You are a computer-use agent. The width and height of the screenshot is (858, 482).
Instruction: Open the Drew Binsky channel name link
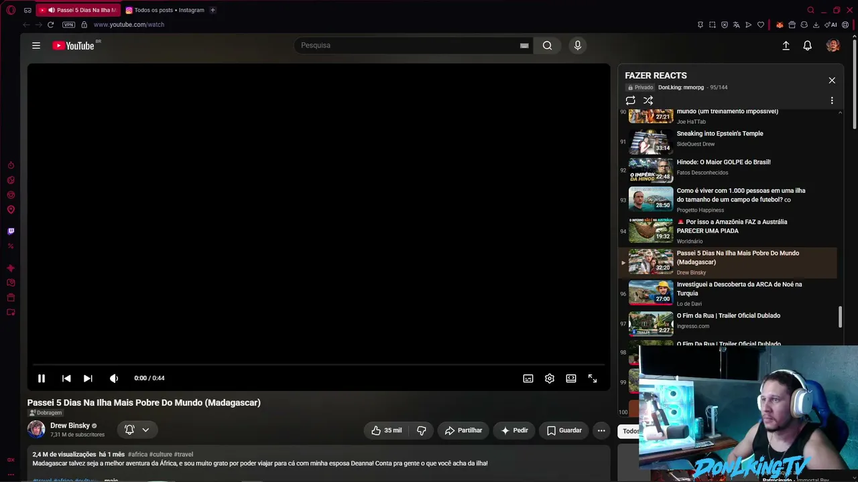pos(70,426)
